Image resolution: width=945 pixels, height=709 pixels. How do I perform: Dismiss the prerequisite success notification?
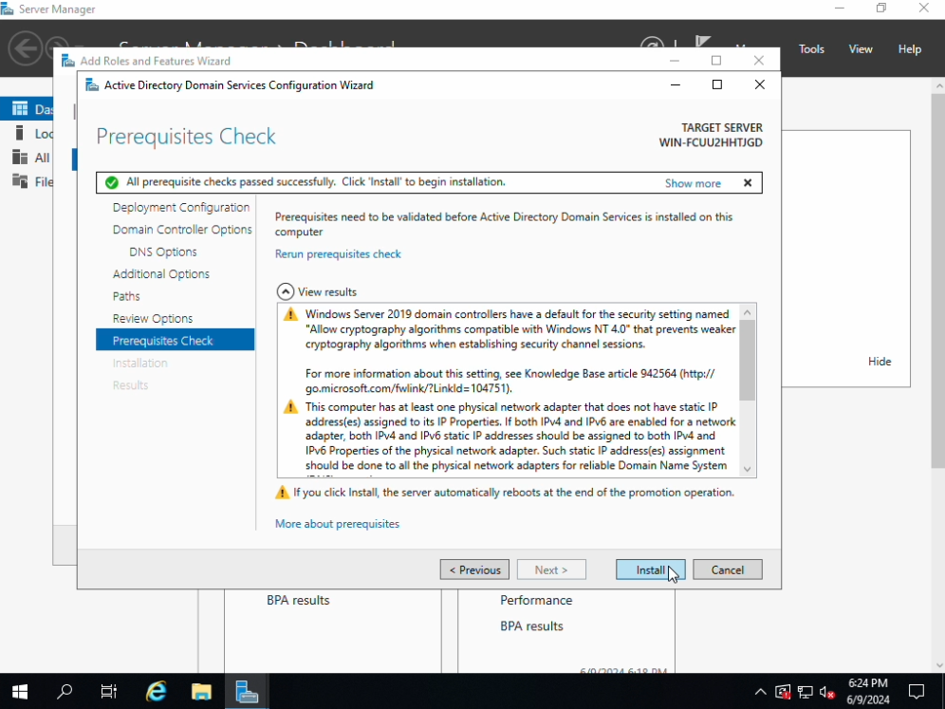click(x=748, y=182)
